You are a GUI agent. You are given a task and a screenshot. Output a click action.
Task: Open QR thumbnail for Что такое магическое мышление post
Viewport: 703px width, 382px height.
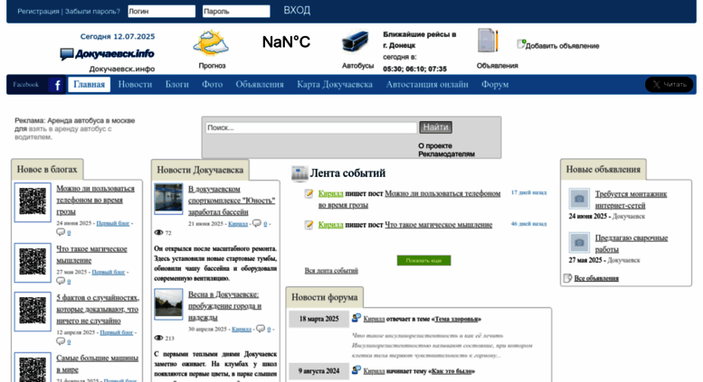(x=33, y=263)
